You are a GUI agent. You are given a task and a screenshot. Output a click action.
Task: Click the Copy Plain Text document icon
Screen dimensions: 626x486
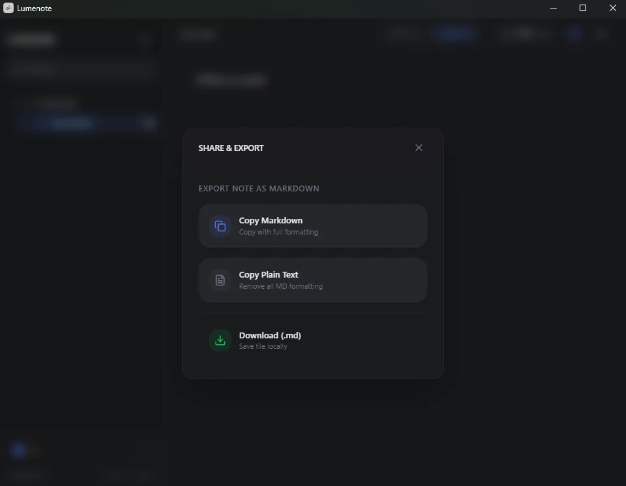click(220, 280)
